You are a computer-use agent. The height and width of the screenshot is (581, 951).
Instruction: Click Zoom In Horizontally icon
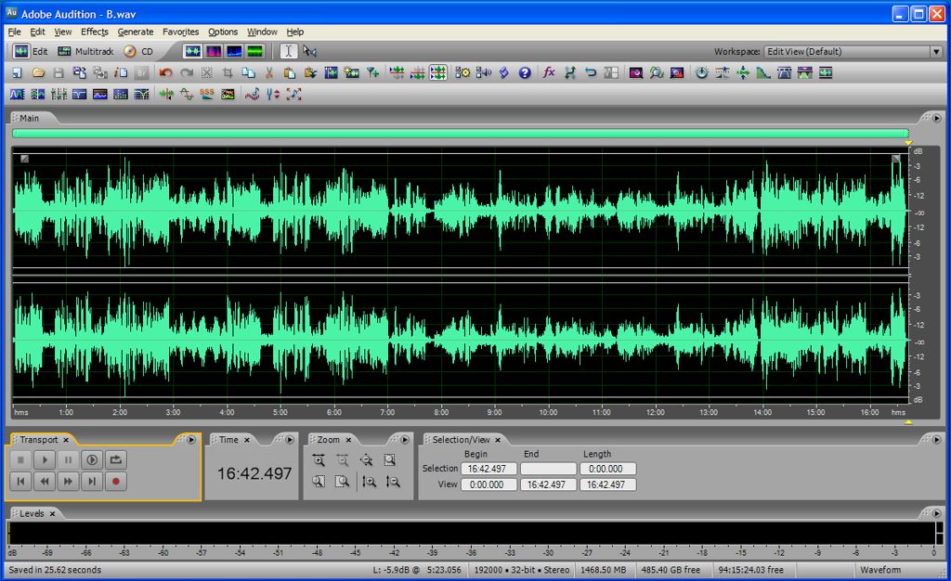click(319, 459)
